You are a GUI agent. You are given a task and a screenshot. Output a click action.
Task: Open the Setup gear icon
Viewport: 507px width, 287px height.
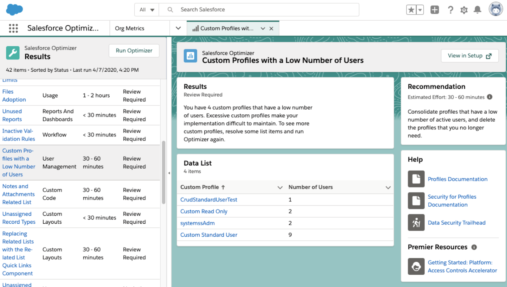click(464, 10)
